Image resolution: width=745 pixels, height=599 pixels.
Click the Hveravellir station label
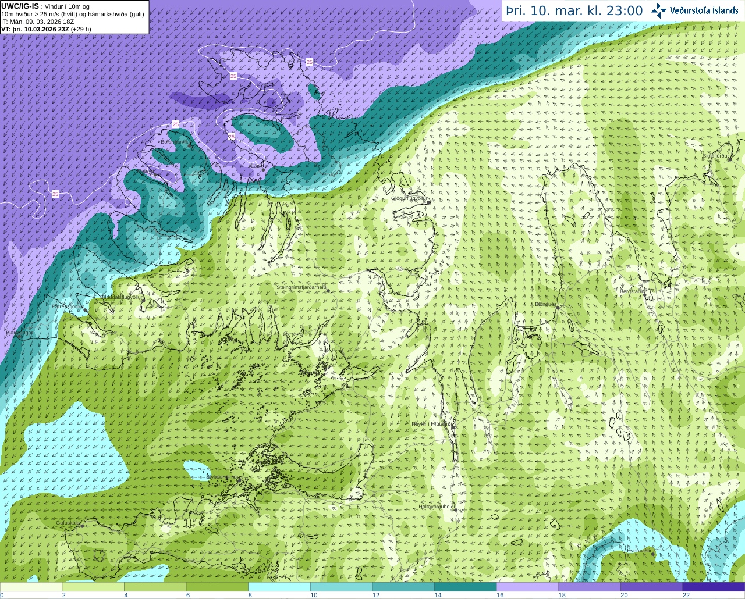pos(640,550)
